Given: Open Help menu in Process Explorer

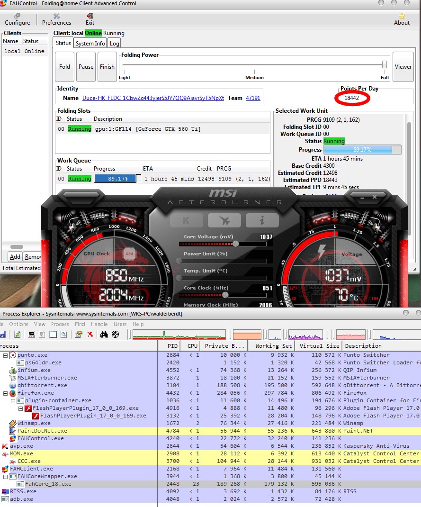Looking at the screenshot, I should [138, 324].
